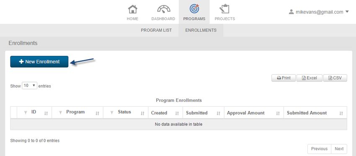356x156 pixels.
Task: Open the Home house icon
Action: tap(133, 9)
